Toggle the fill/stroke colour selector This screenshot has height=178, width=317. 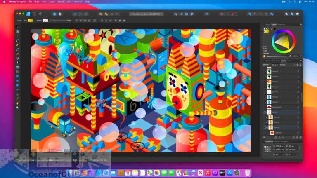(266, 30)
